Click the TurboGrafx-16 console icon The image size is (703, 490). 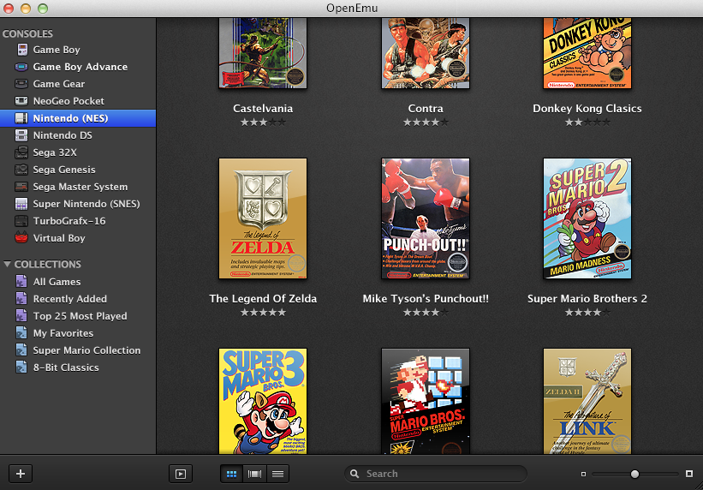[21, 221]
